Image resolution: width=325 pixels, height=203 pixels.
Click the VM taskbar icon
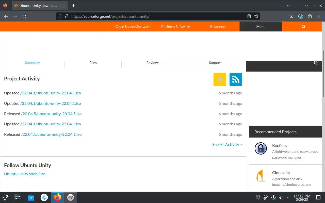pyautogui.click(x=71, y=197)
